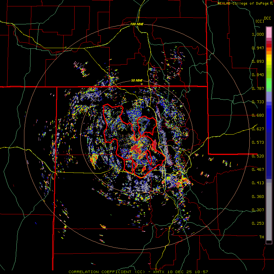
Task: Pick the pink segment of the color scale
Action: 269,33
